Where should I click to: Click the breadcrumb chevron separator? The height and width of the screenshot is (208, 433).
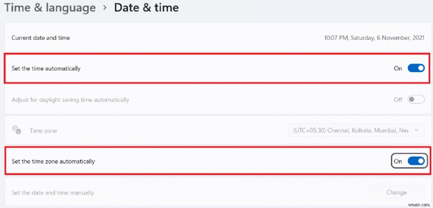pyautogui.click(x=104, y=8)
